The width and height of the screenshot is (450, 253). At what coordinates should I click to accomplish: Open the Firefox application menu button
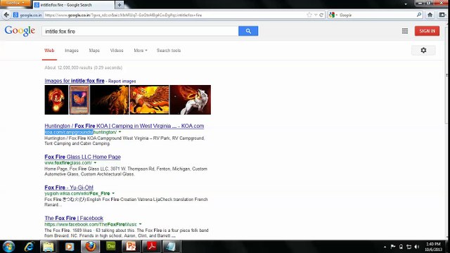(x=15, y=3)
